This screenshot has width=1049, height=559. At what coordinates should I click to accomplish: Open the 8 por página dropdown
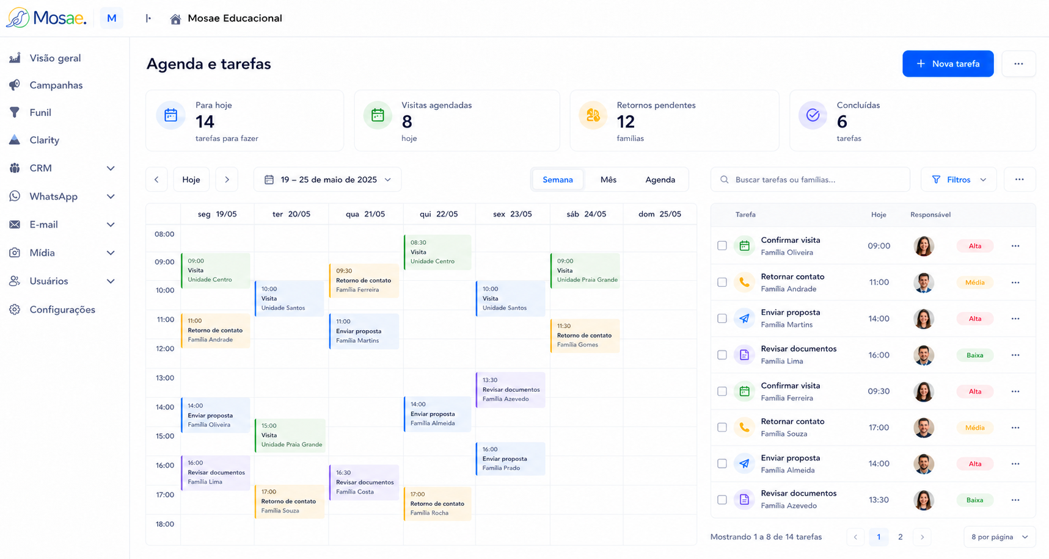pyautogui.click(x=1000, y=537)
